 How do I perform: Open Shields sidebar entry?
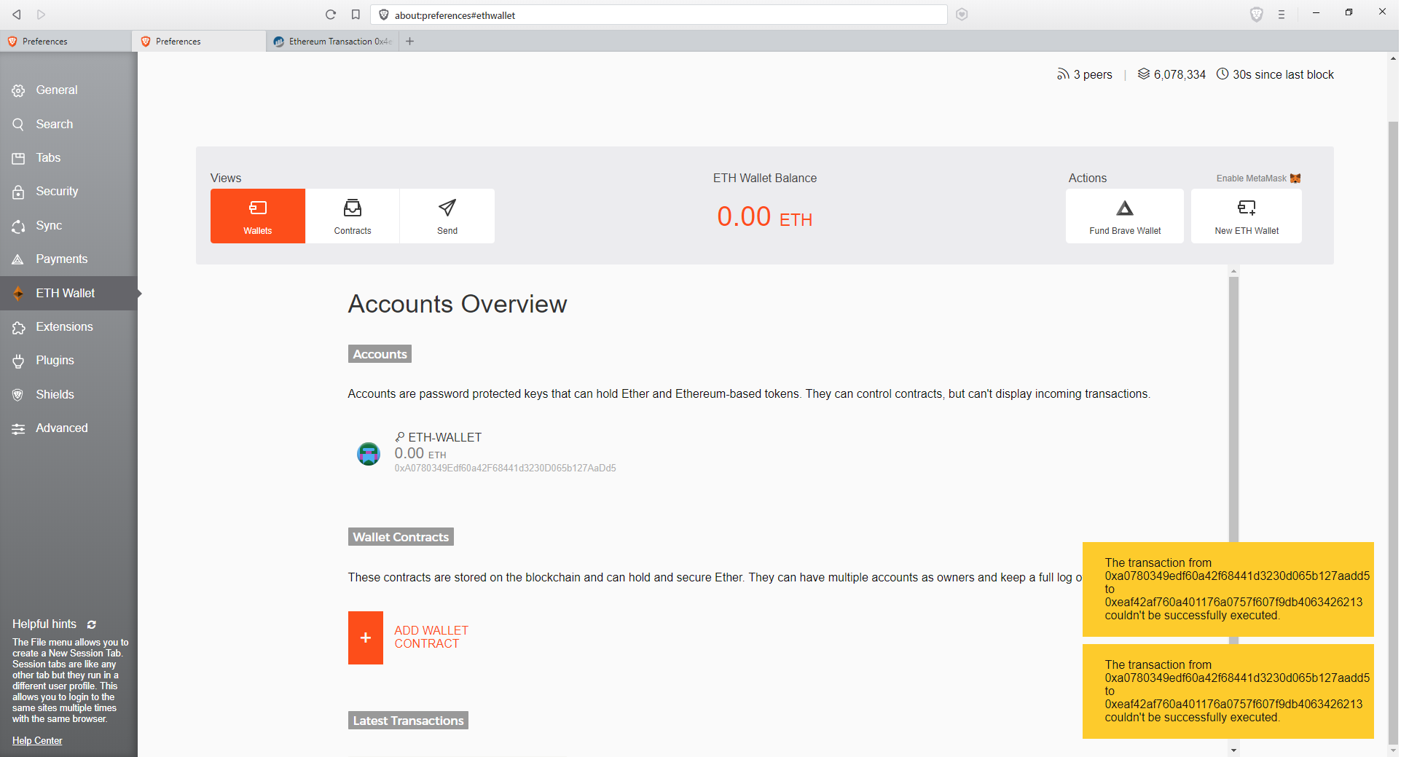[x=68, y=394]
